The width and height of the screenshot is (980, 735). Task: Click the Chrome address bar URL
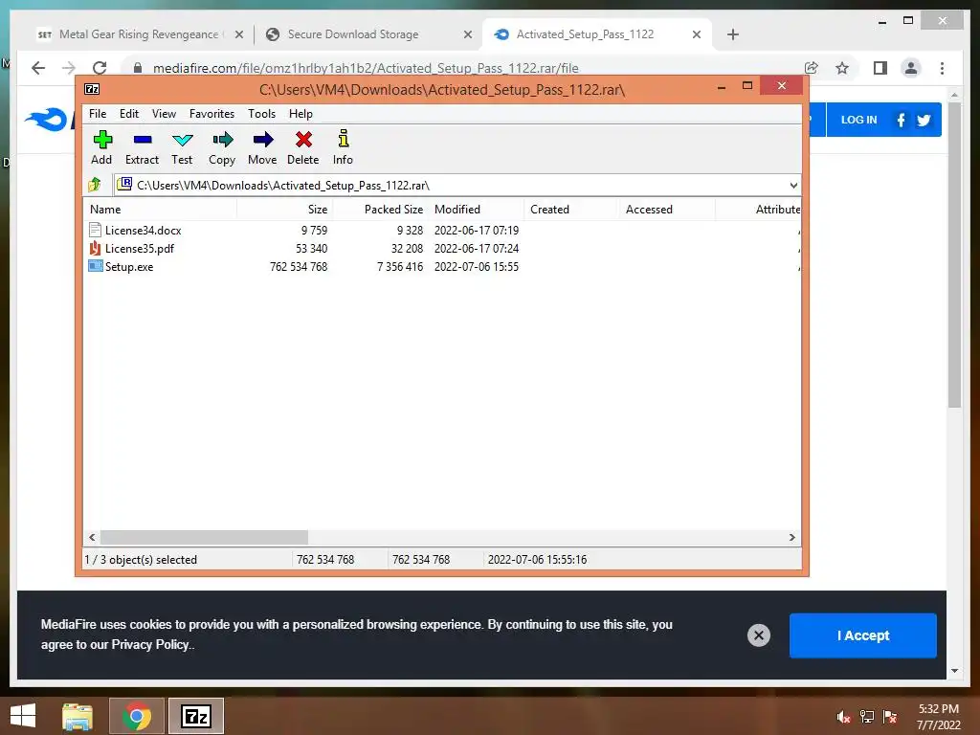[x=366, y=68]
